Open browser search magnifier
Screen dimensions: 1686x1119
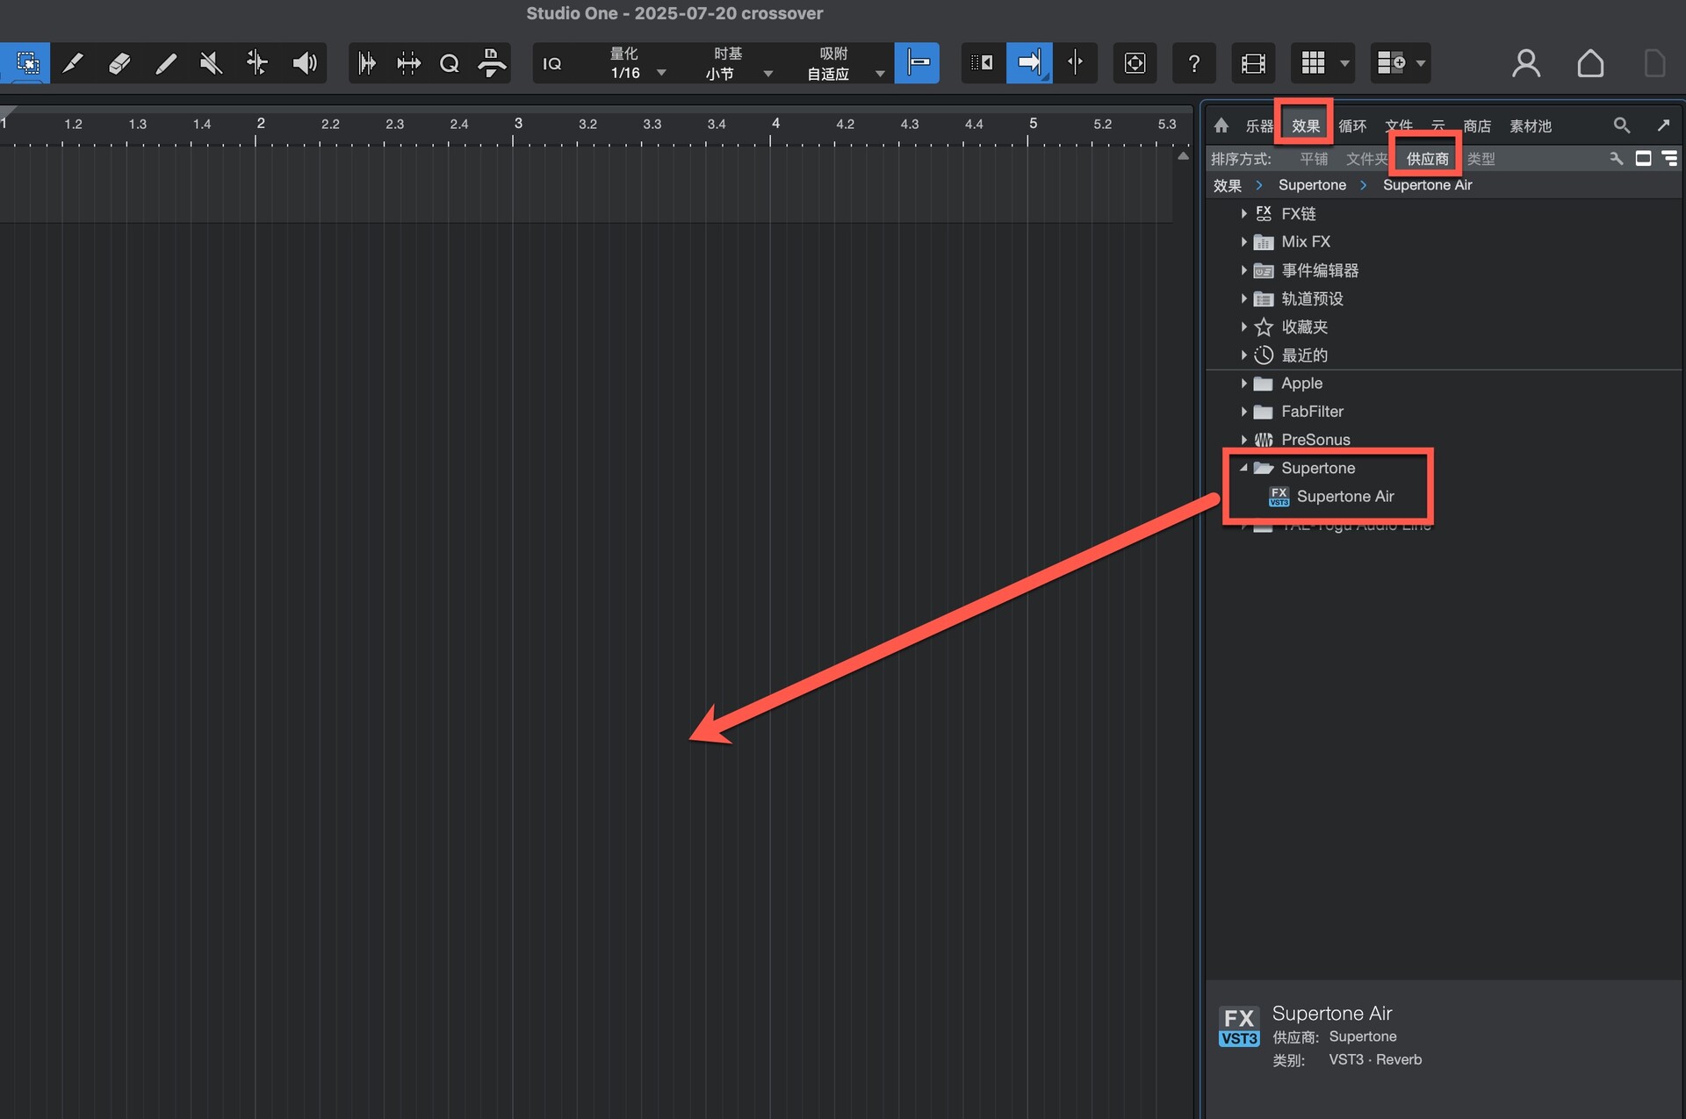[1621, 126]
